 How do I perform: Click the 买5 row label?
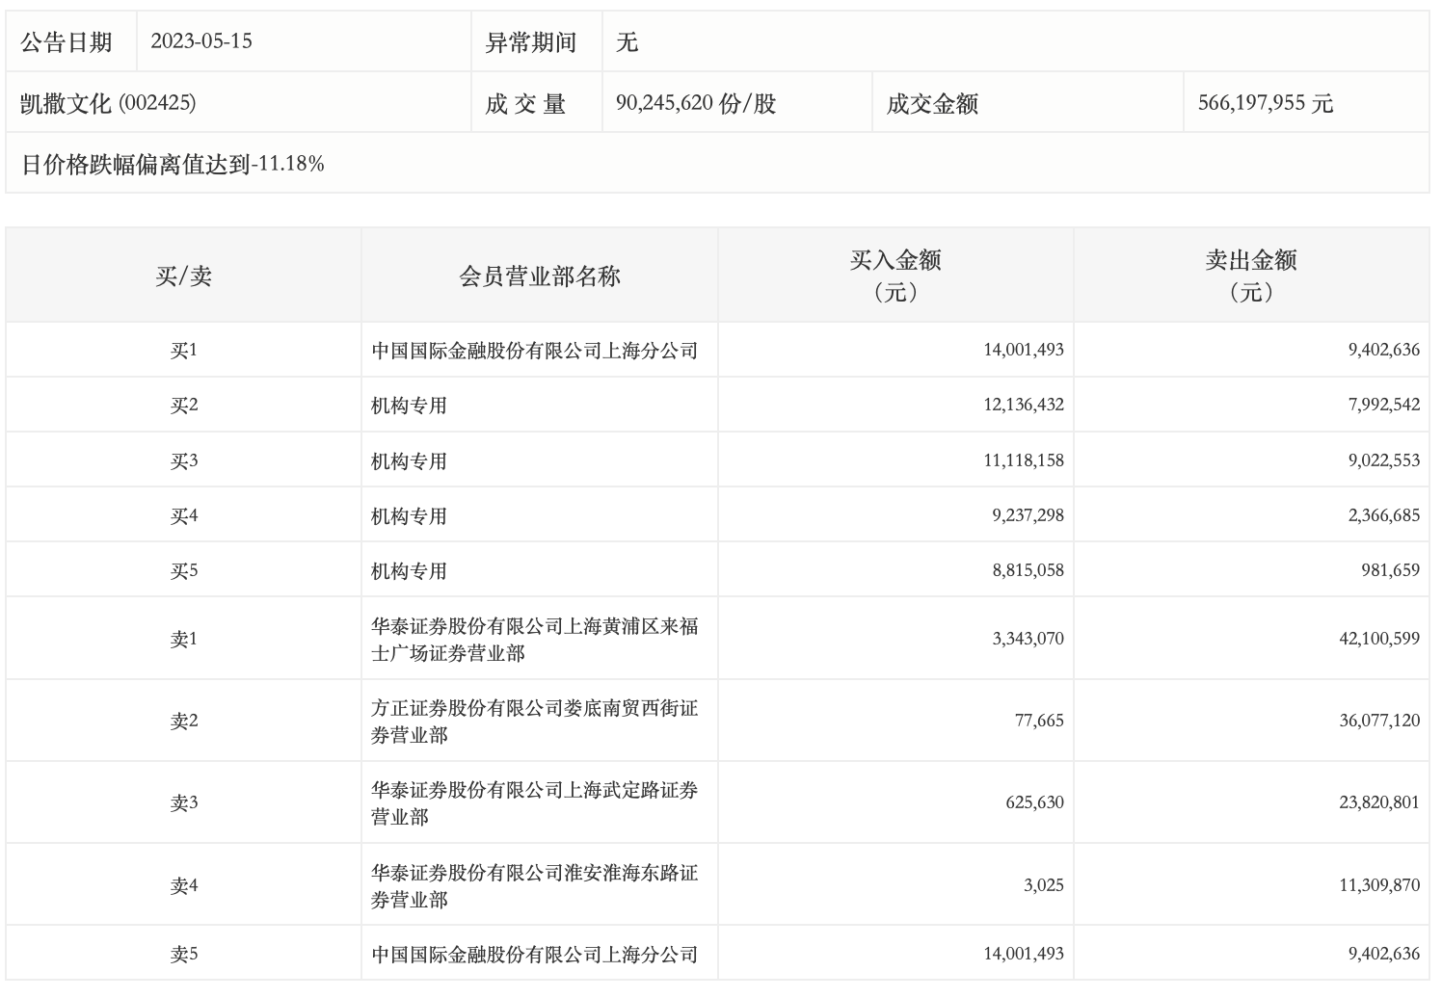pyautogui.click(x=183, y=571)
